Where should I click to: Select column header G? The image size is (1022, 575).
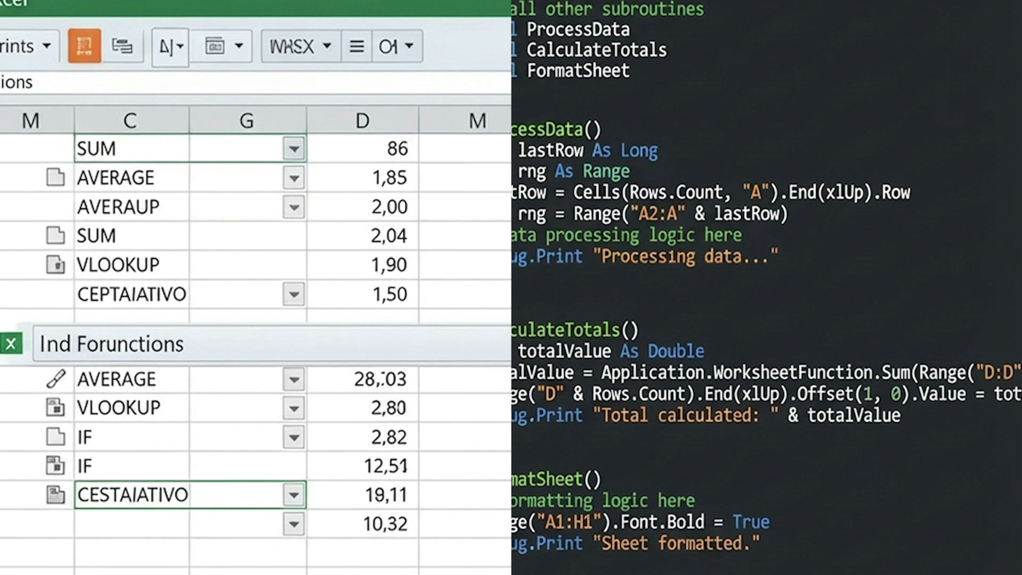(x=247, y=121)
